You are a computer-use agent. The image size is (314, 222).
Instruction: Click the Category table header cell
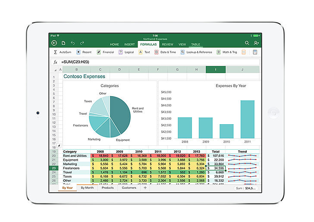[x=76, y=152]
